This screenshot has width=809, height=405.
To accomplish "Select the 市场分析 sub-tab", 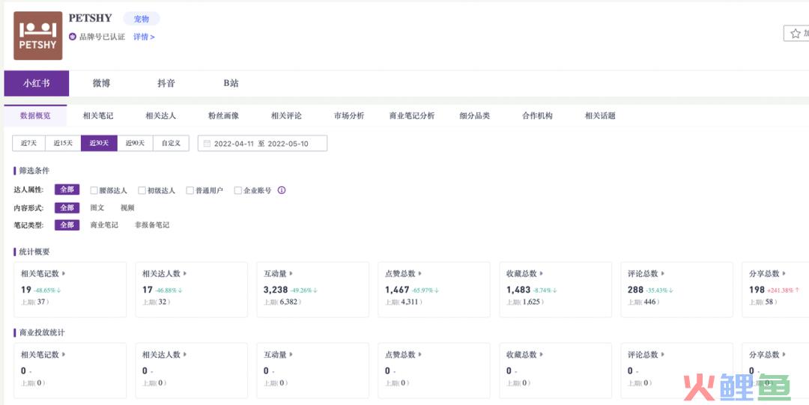I will click(x=349, y=115).
